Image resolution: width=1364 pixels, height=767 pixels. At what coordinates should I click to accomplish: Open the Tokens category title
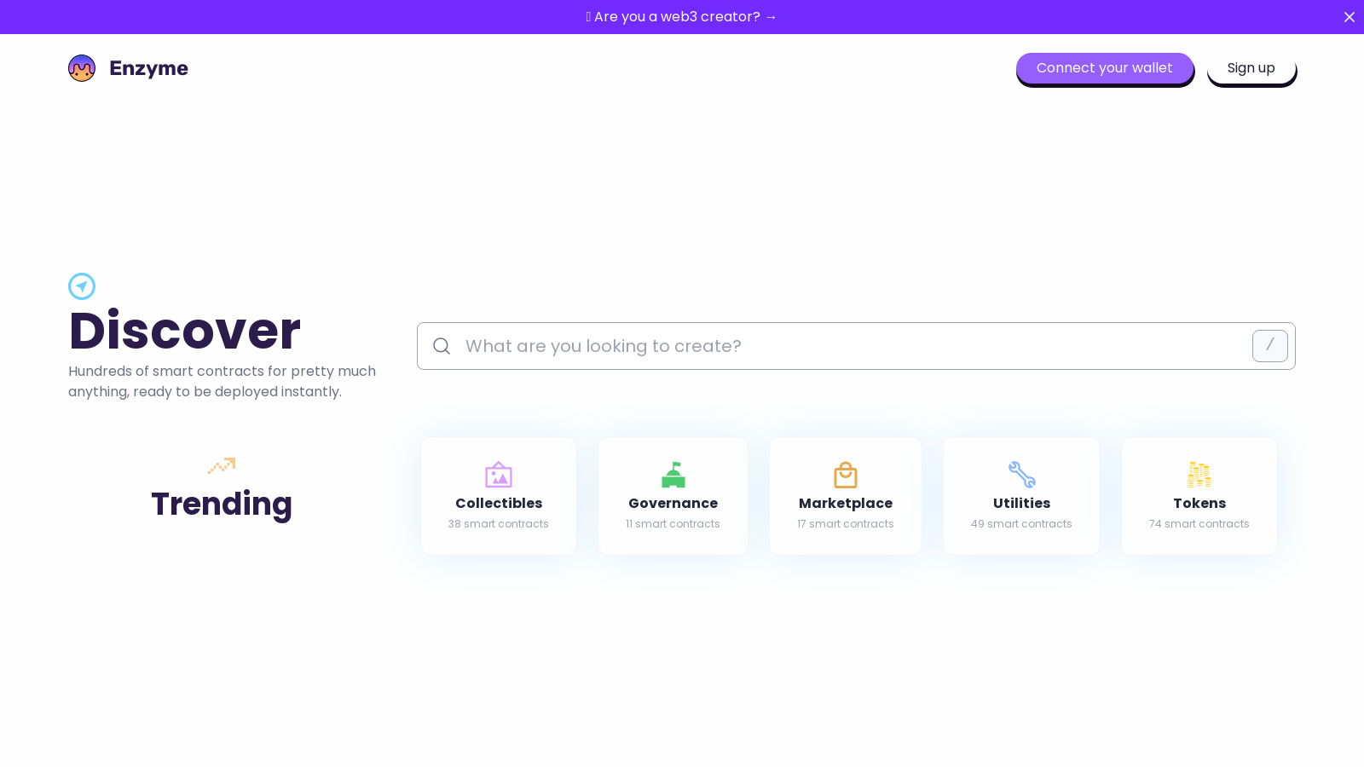coord(1199,503)
